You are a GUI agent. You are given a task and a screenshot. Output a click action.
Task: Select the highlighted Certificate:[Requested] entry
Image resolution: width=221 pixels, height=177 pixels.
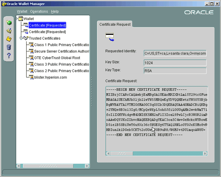47,25
